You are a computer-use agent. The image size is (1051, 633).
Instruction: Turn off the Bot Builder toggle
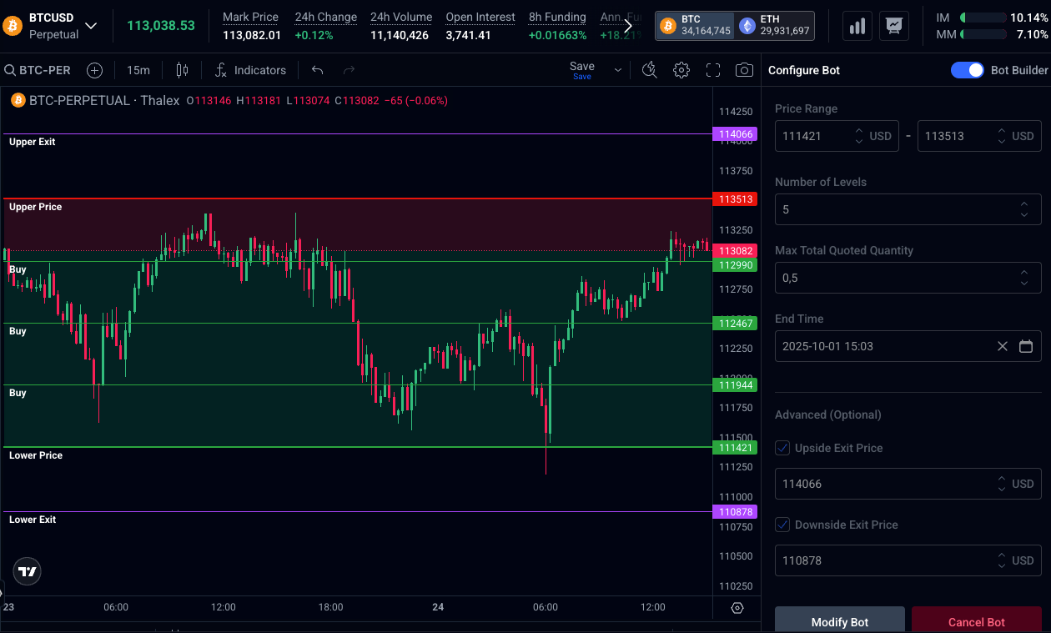pyautogui.click(x=968, y=70)
